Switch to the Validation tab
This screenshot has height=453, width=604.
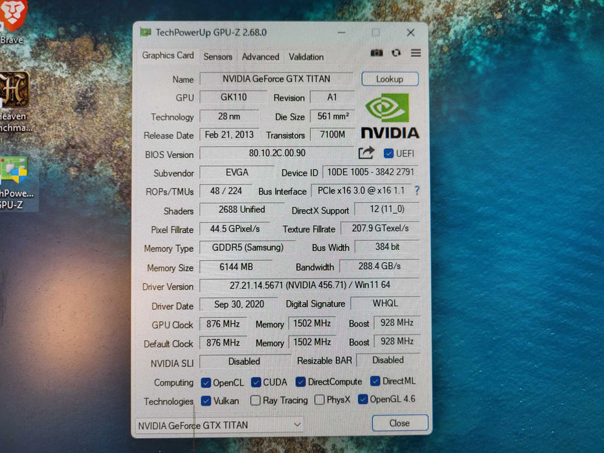[x=306, y=57]
